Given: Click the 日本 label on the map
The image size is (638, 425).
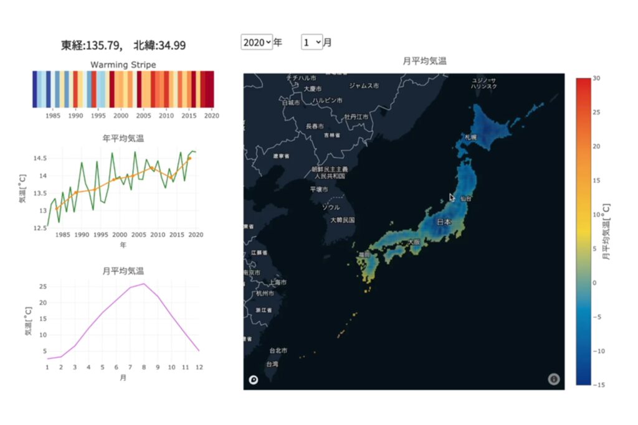Looking at the screenshot, I should 444,222.
